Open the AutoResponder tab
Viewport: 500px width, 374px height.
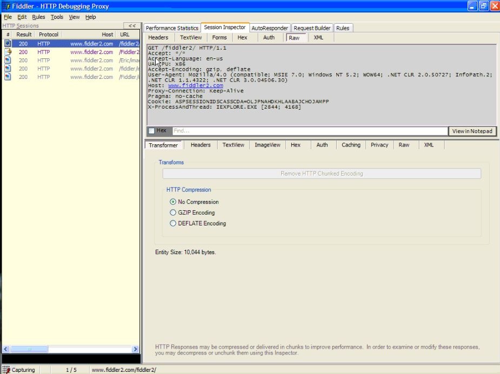269,28
